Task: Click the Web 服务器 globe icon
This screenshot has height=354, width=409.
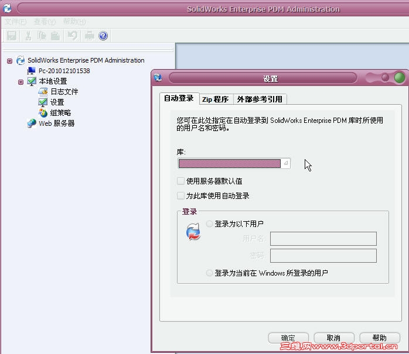Action: [x=32, y=123]
